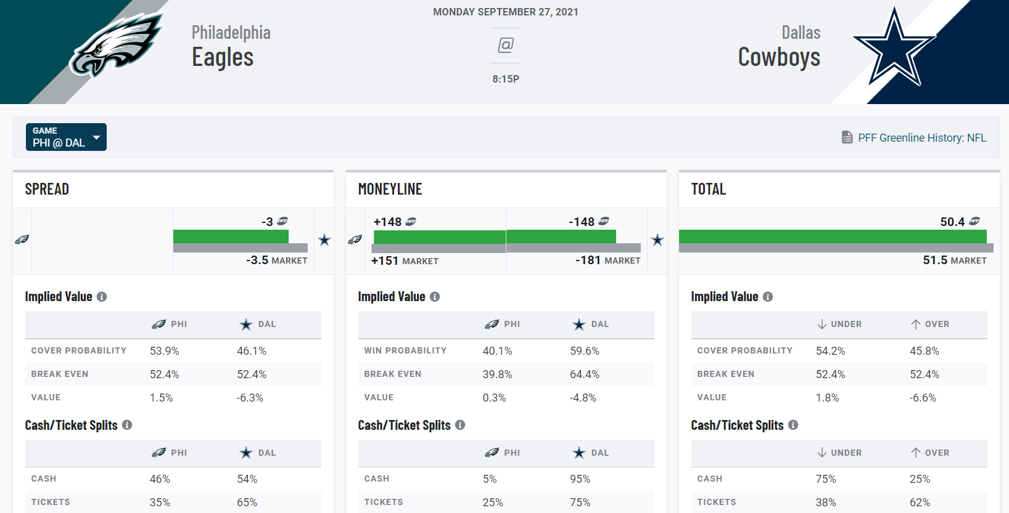Click OVER column header in Total Implied Value
This screenshot has width=1009, height=513.
click(930, 324)
